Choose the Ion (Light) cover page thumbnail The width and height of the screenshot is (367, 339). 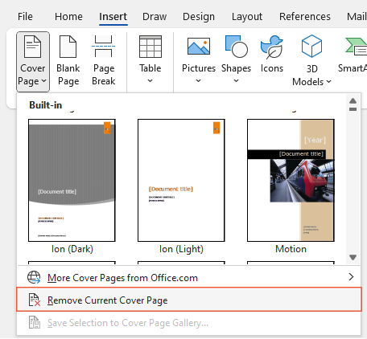point(181,181)
